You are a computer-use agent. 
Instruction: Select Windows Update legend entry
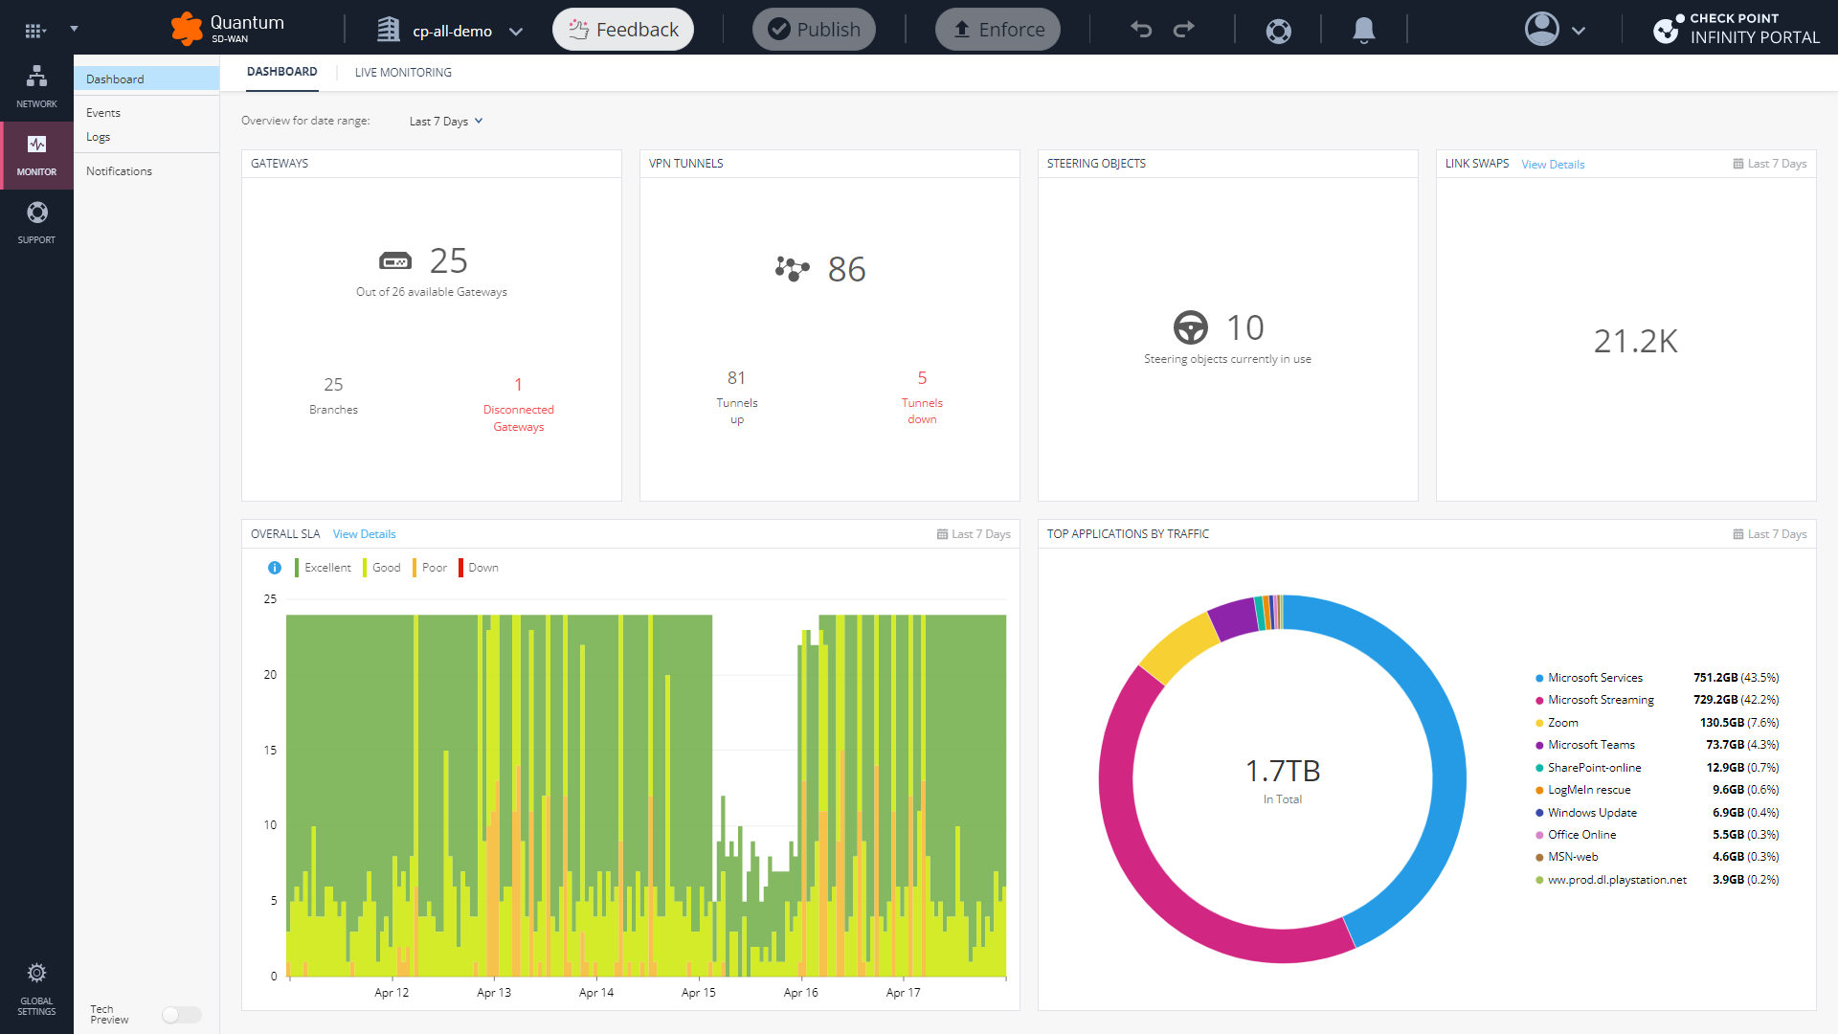click(1656, 813)
